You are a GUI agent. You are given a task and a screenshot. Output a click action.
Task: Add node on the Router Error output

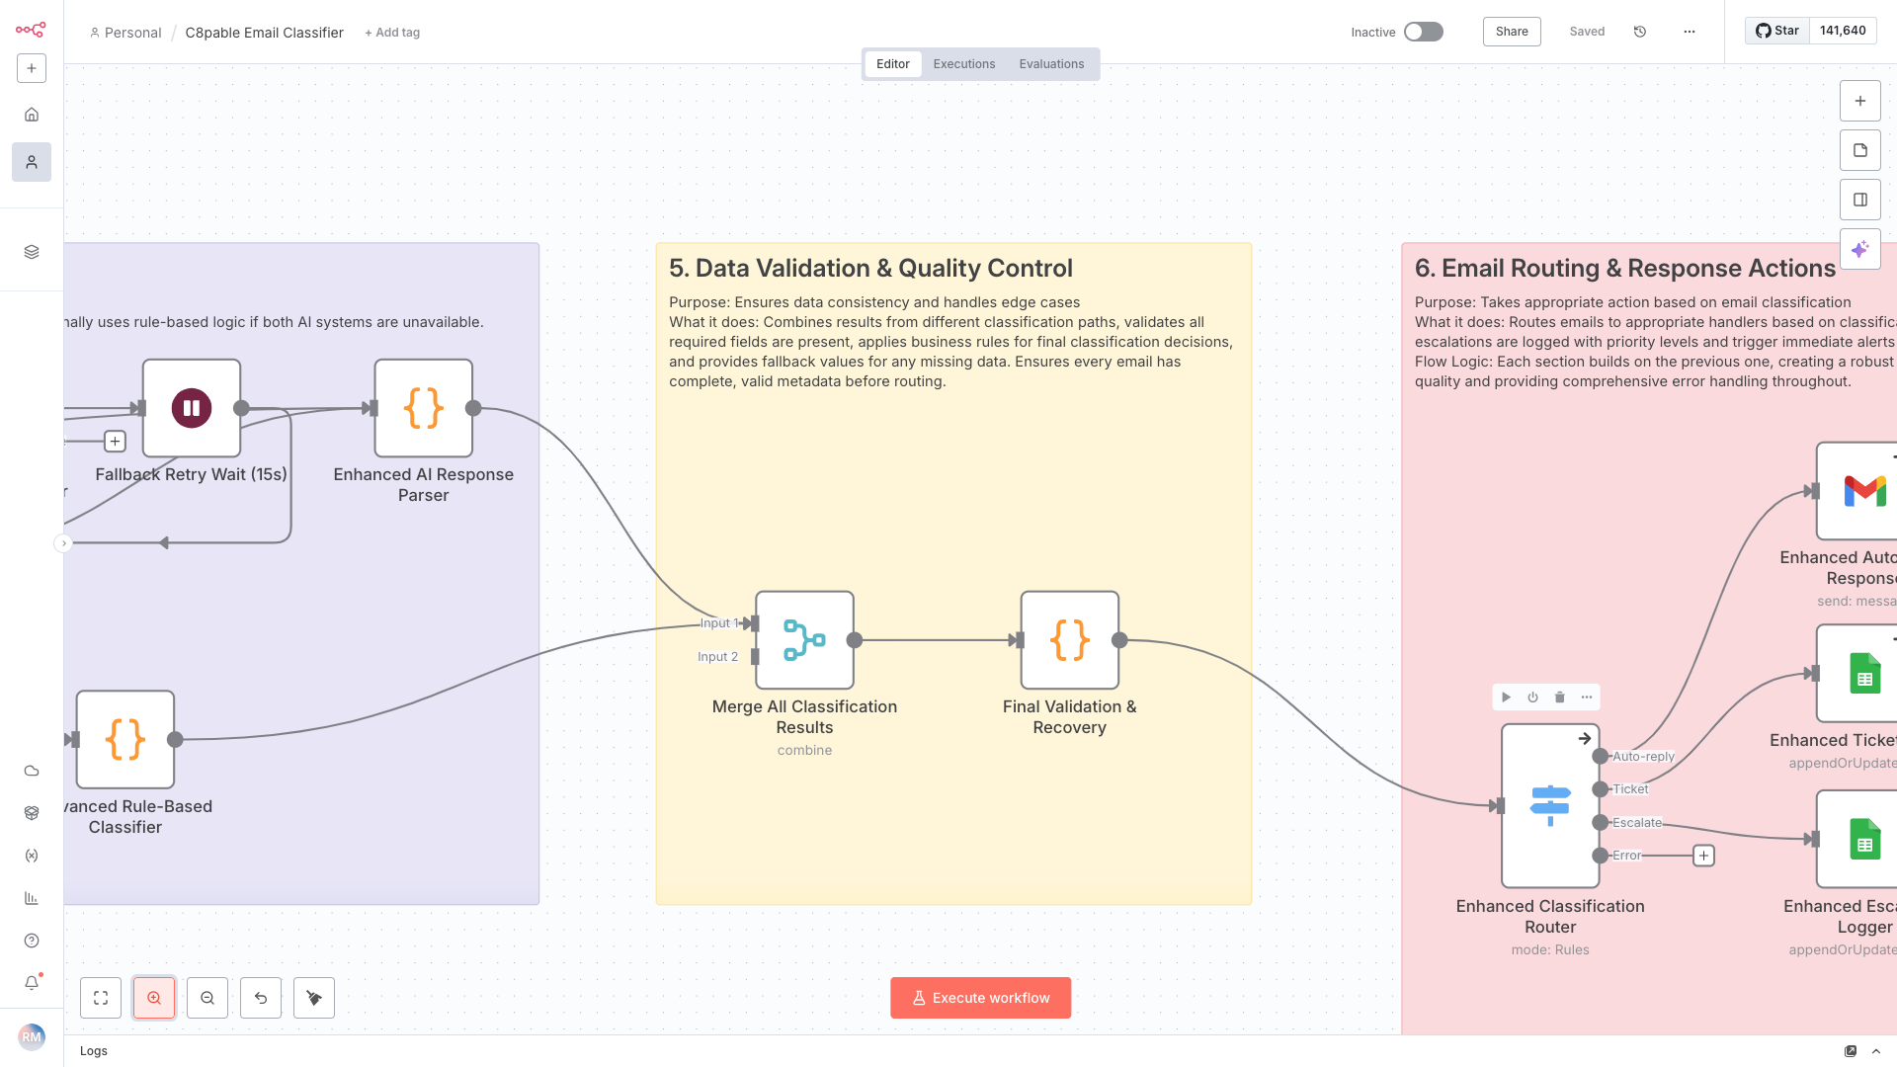pyautogui.click(x=1704, y=856)
